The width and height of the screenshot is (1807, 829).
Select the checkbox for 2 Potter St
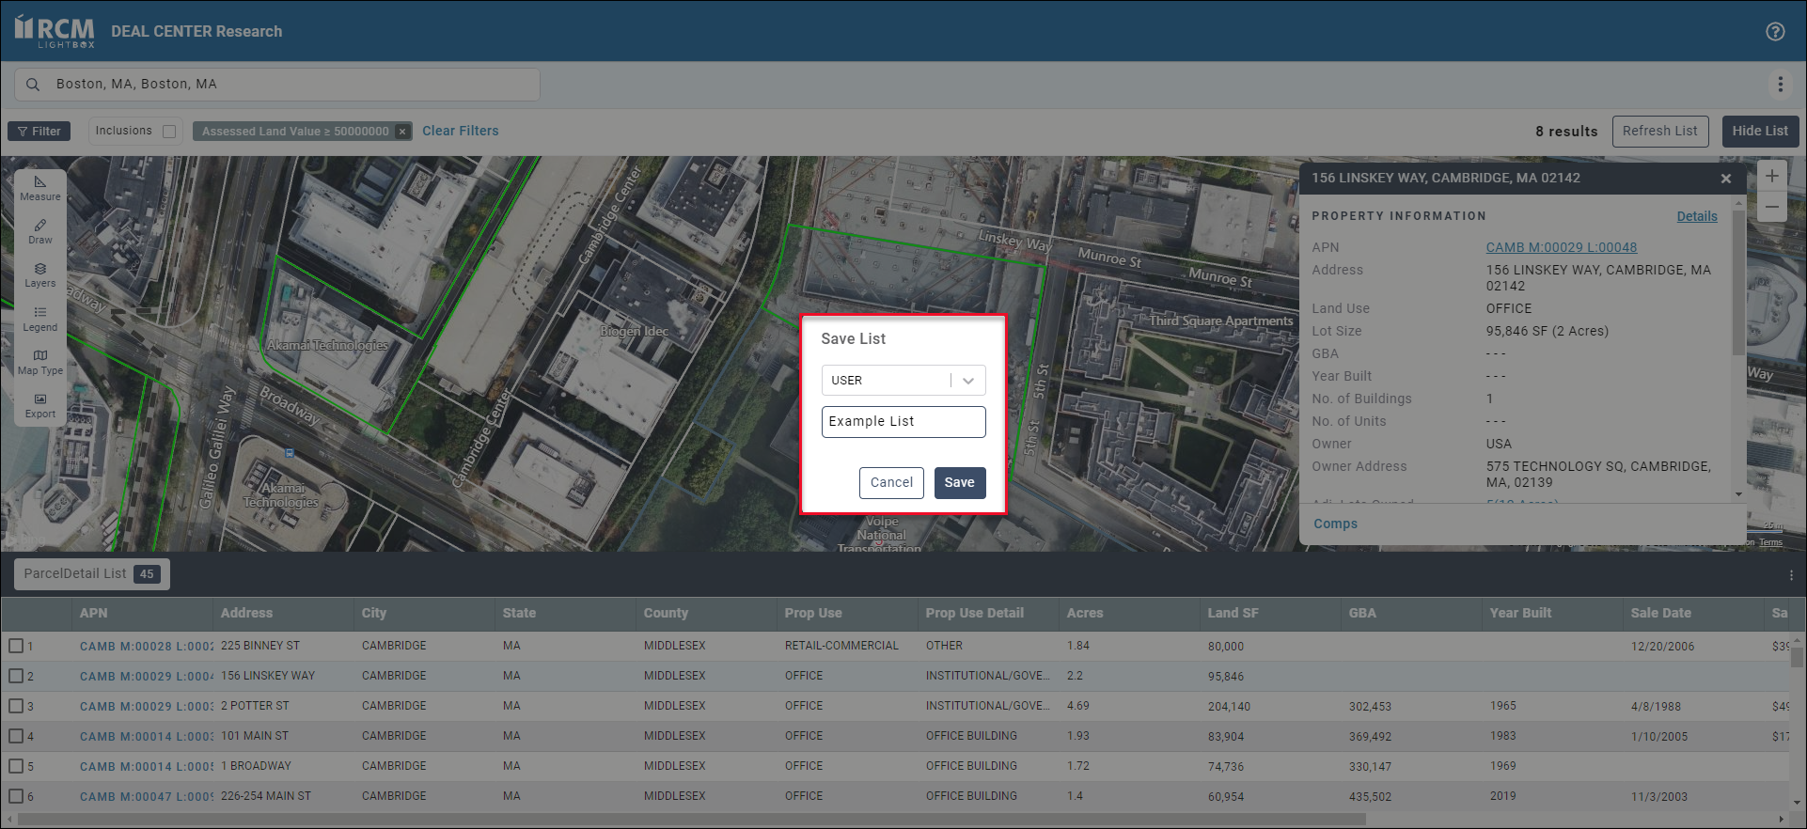click(16, 706)
